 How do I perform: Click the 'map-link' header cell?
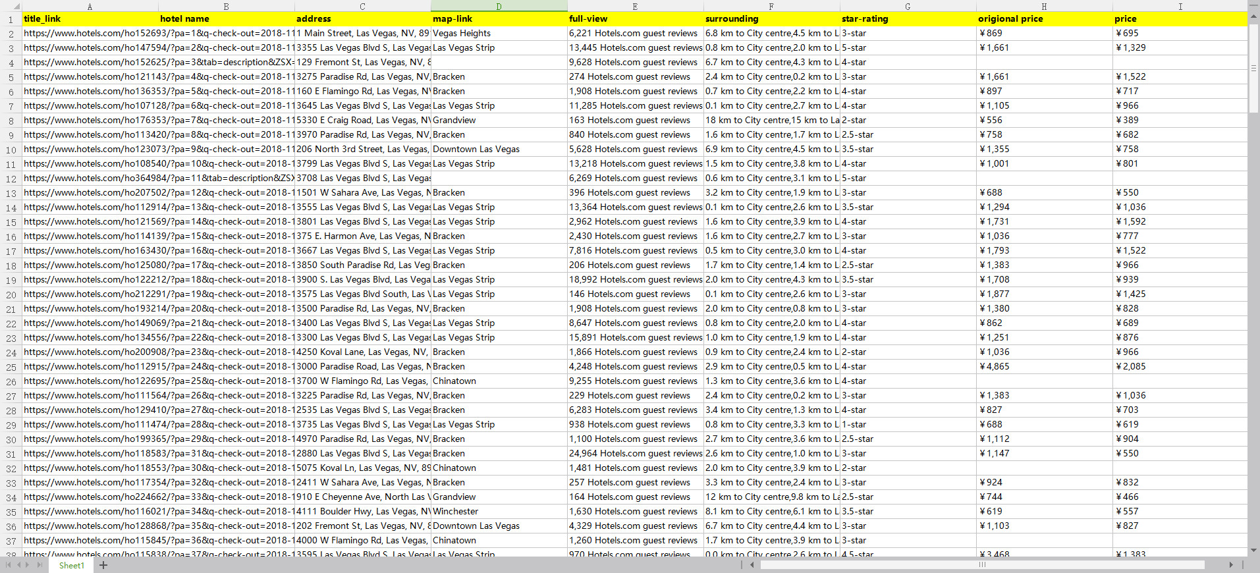[499, 19]
